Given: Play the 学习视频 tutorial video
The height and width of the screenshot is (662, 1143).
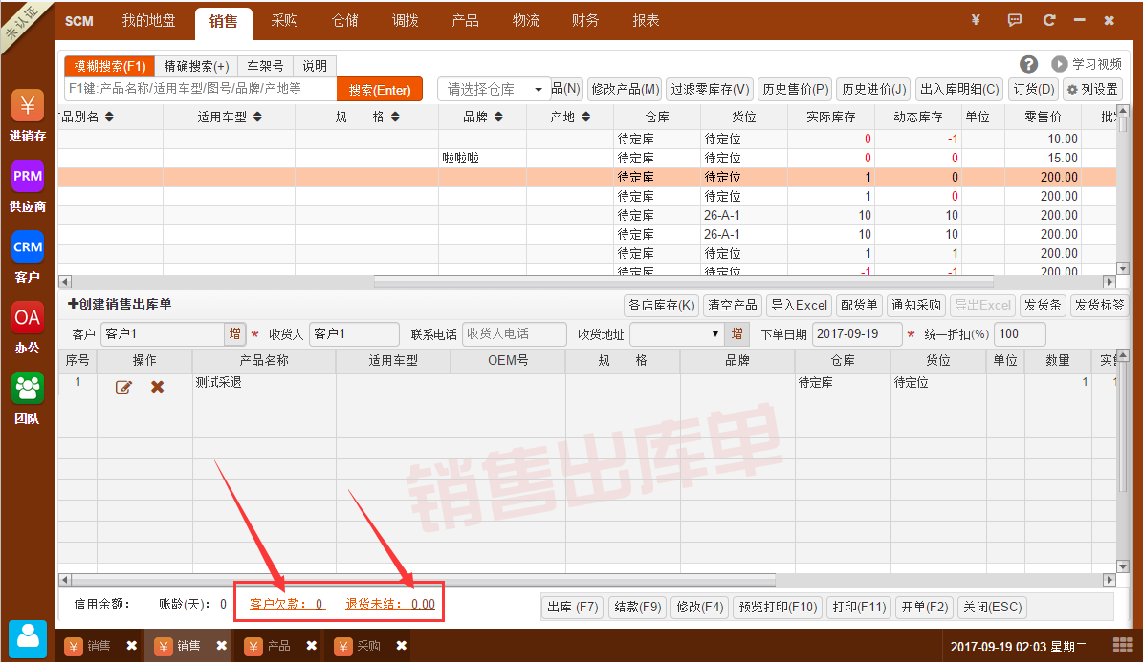Looking at the screenshot, I should pos(1087,64).
